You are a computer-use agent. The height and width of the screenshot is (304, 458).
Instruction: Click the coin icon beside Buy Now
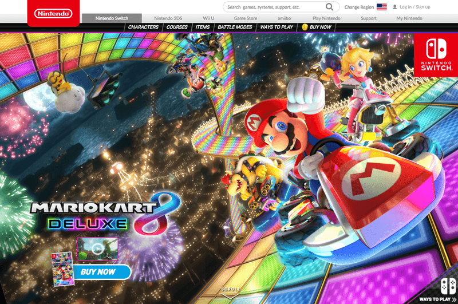pos(305,27)
